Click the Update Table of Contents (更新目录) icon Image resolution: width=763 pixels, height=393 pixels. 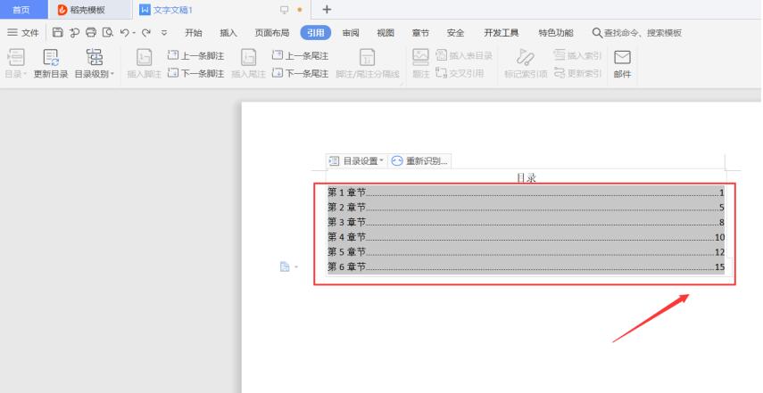(x=52, y=58)
